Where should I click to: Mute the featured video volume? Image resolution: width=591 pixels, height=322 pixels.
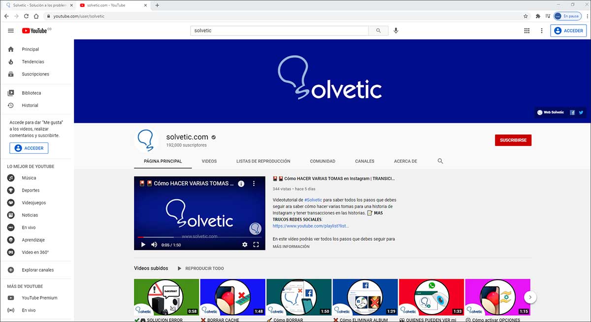(x=154, y=244)
